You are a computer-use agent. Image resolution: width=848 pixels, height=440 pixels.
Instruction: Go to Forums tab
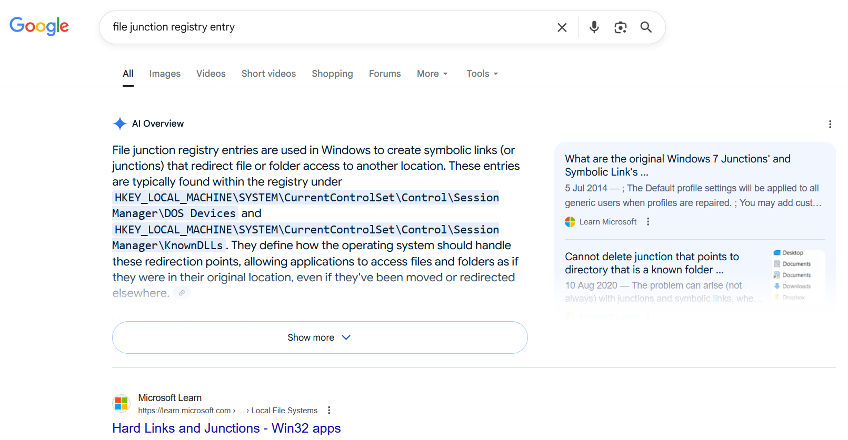point(385,74)
